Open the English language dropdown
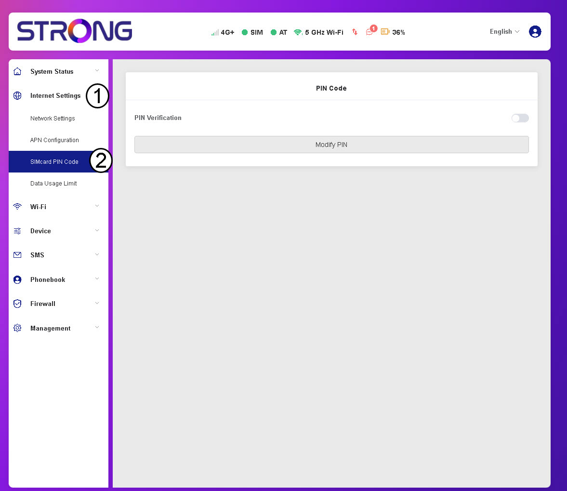 504,32
